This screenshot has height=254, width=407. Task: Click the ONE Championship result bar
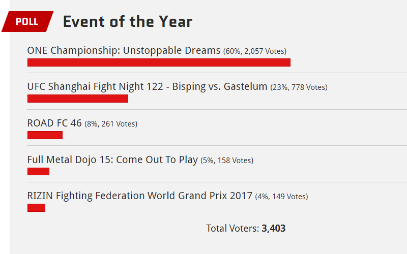coord(159,62)
